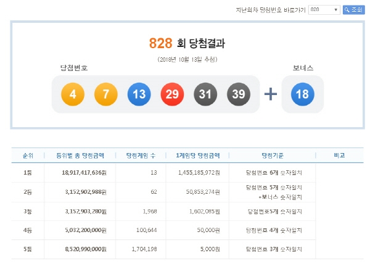Click the 1게임당 당첨금액 column header
The height and width of the screenshot is (266, 370).
coord(198,156)
